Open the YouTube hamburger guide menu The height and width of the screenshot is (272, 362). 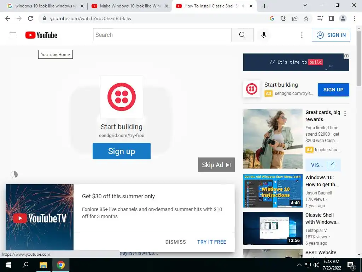(13, 35)
